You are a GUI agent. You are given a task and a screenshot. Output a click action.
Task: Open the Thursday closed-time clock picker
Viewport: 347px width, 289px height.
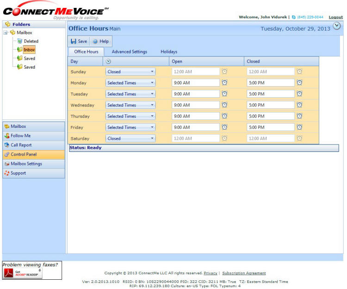click(300, 116)
